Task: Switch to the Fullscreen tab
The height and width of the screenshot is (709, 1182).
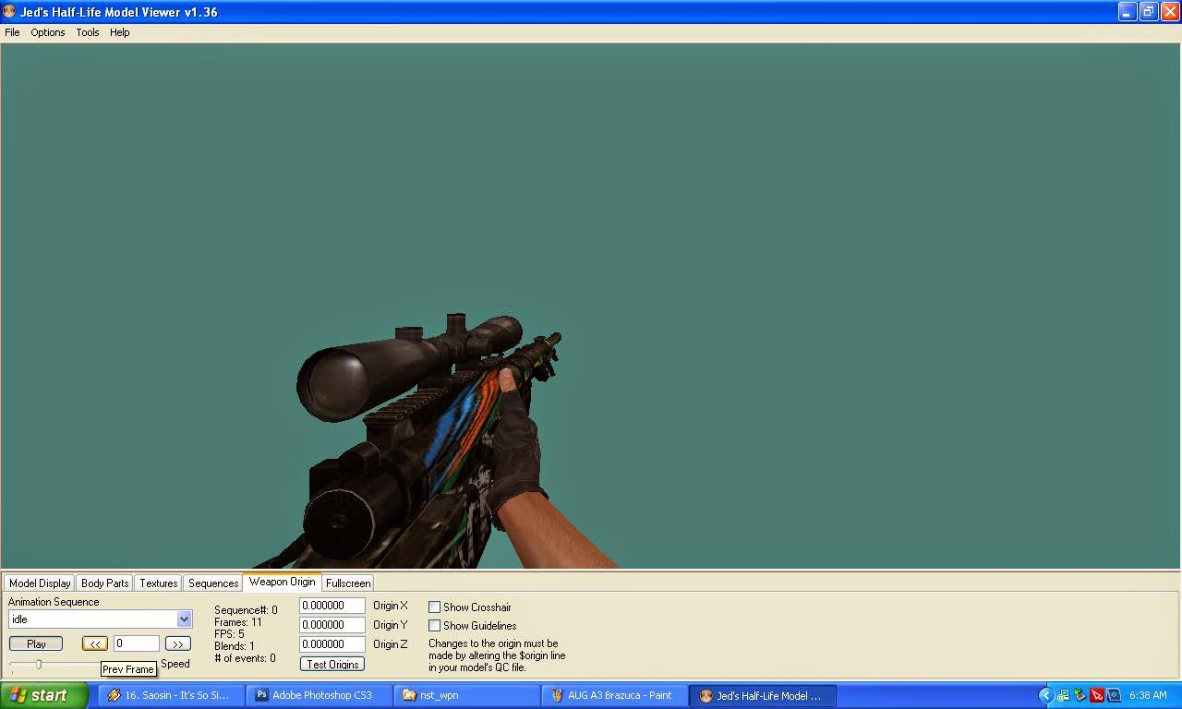Action: (348, 583)
